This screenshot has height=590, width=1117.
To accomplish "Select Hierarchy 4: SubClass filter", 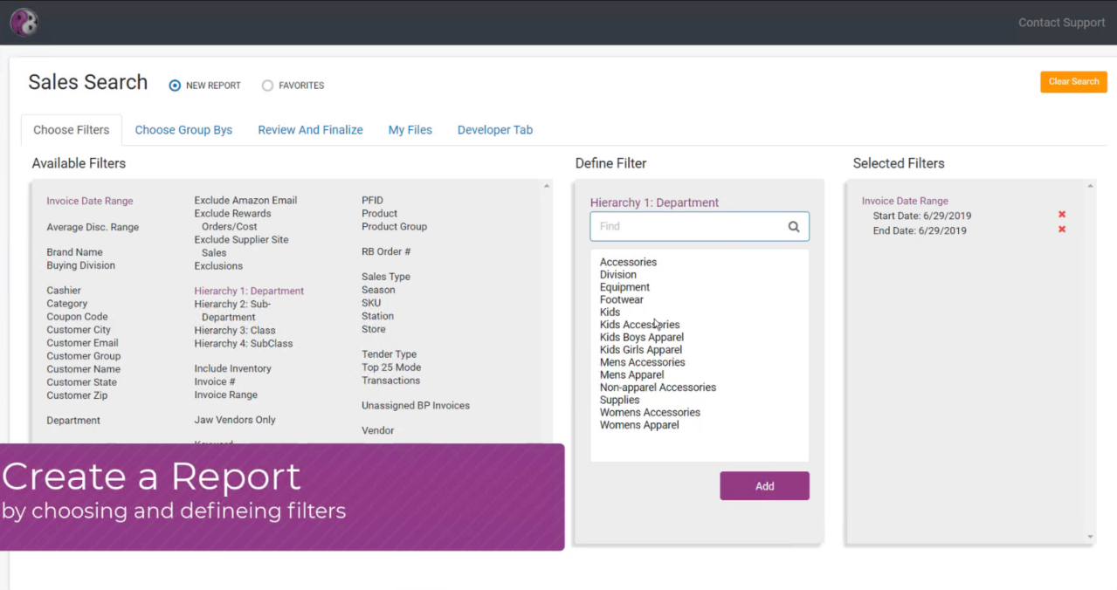I will [x=244, y=344].
